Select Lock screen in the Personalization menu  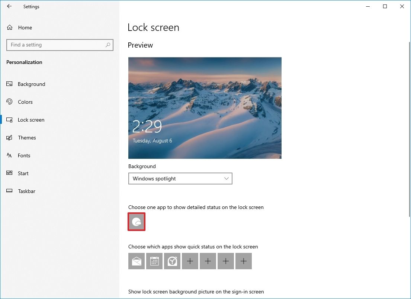(31, 120)
